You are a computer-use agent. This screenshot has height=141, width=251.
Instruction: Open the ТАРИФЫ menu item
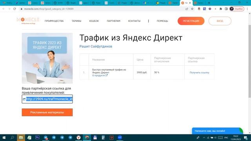point(76,21)
